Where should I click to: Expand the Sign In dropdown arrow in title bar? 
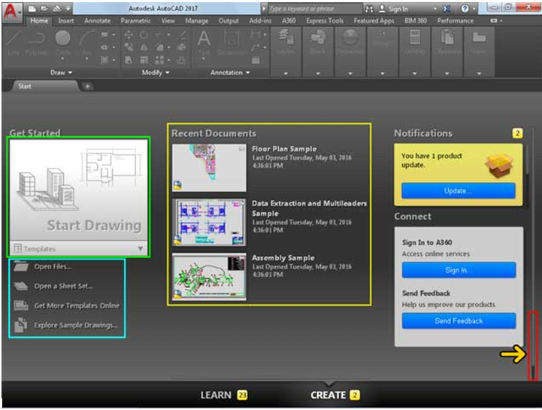click(435, 9)
